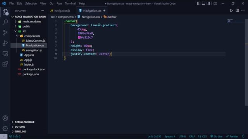
Task: Open editor More Actions ellipsis
Action: tap(243, 10)
